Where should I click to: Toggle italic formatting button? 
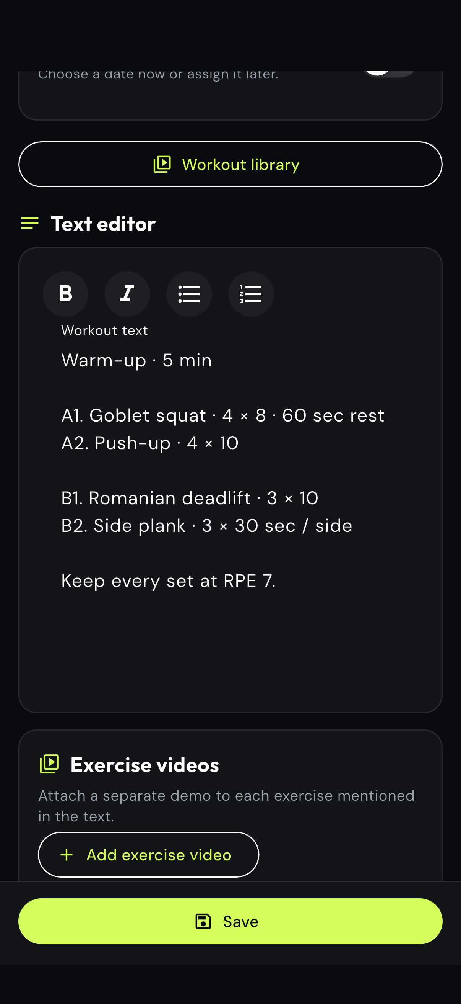(x=127, y=294)
